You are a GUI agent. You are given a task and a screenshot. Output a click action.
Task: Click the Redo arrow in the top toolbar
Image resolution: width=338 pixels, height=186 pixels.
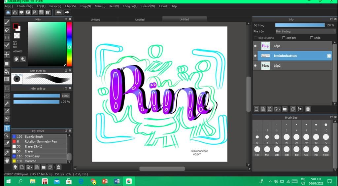[x=67, y=12]
